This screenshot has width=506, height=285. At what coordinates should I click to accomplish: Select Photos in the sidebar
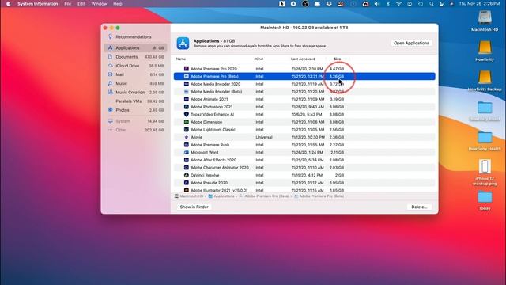click(135, 110)
